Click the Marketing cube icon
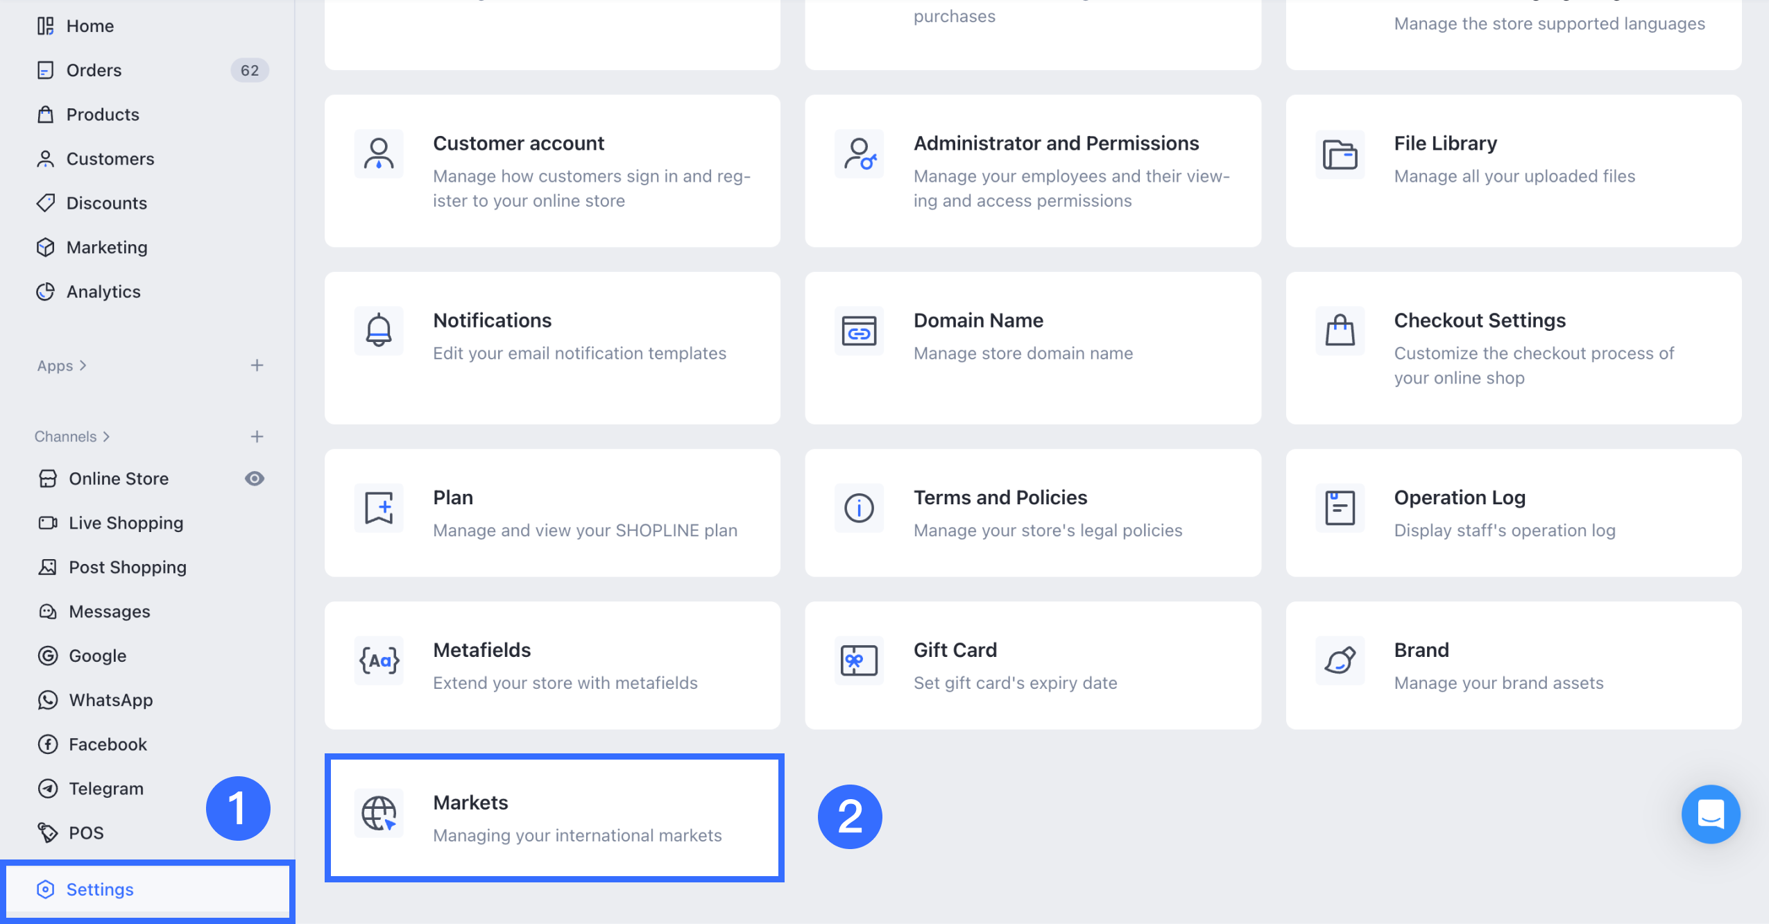 [x=45, y=248]
